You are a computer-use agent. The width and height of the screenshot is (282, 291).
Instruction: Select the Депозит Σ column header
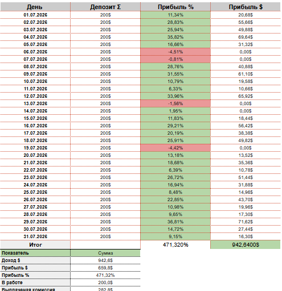point(105,7)
